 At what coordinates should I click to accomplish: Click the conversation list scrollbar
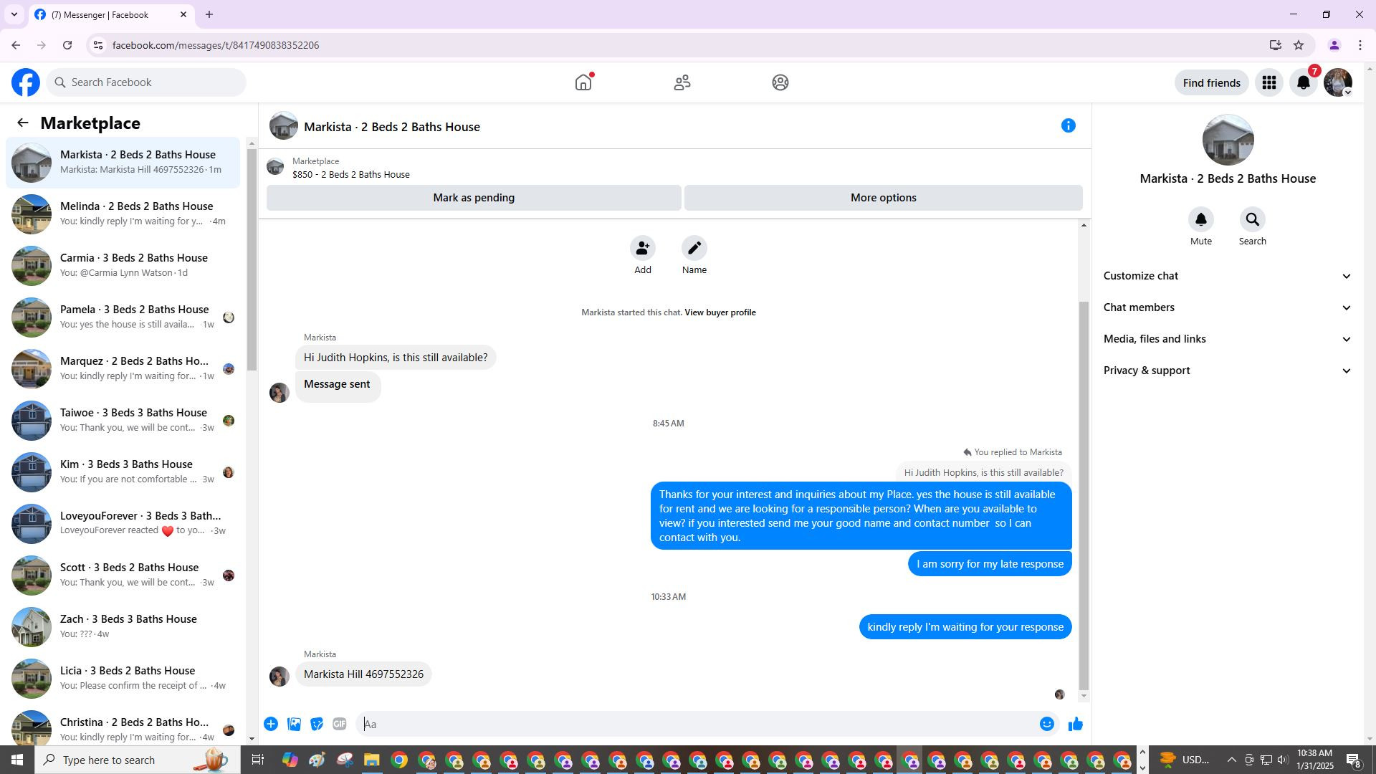pyautogui.click(x=252, y=259)
